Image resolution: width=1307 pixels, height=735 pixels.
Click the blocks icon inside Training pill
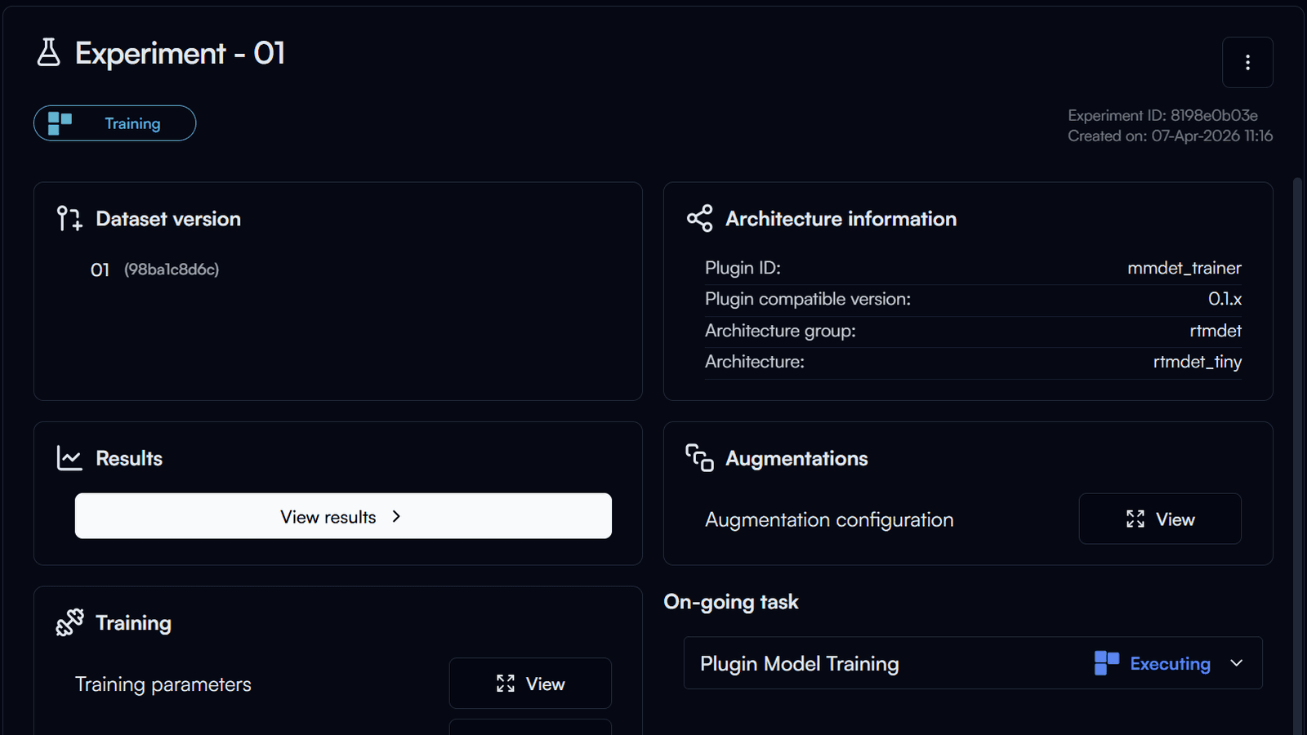(x=60, y=123)
